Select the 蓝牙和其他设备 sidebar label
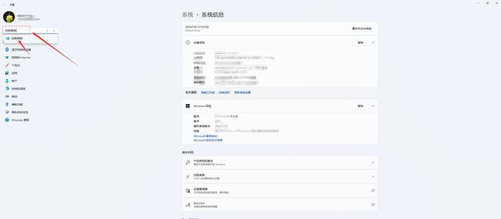The image size is (501, 219). pos(21,49)
